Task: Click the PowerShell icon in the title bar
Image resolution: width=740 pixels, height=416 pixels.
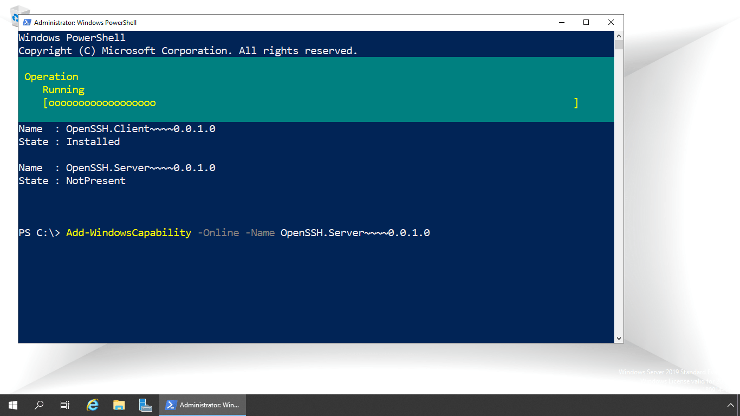Action: click(27, 23)
